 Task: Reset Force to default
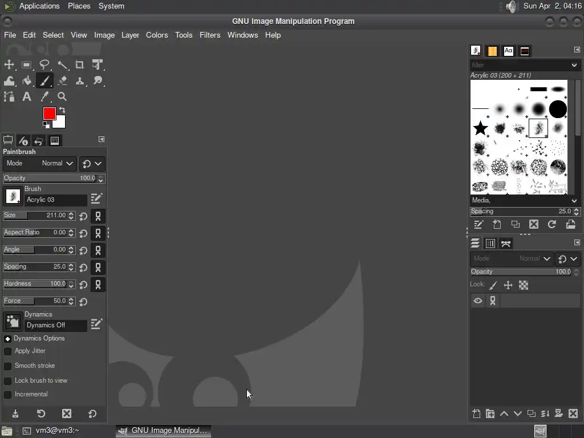tap(83, 302)
